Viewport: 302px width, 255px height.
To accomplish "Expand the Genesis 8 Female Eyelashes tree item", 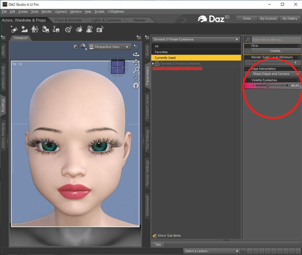I will tap(153, 63).
